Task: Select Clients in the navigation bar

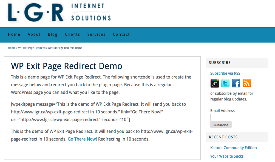Action: 72,34
